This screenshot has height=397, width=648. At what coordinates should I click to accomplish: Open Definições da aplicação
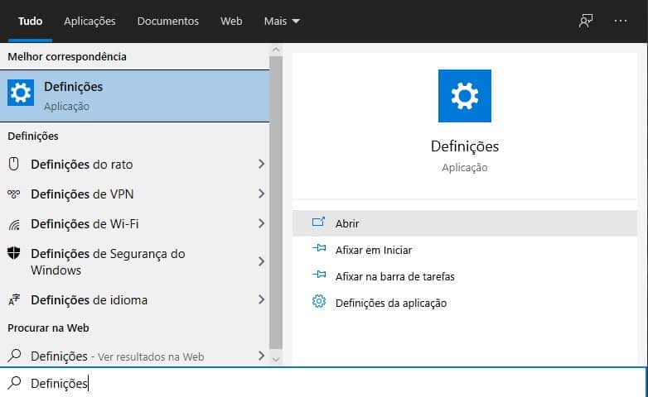pos(465,303)
